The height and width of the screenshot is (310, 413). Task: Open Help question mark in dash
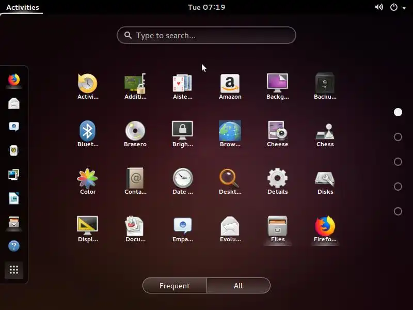14,246
